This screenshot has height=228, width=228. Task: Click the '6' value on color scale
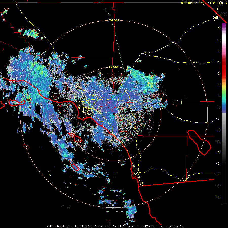coord(219,40)
